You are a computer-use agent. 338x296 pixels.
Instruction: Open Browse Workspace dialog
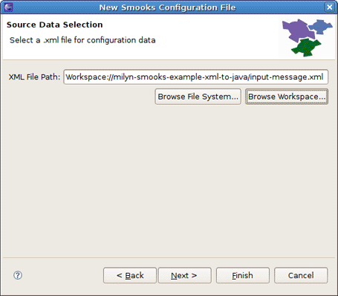tap(287, 97)
